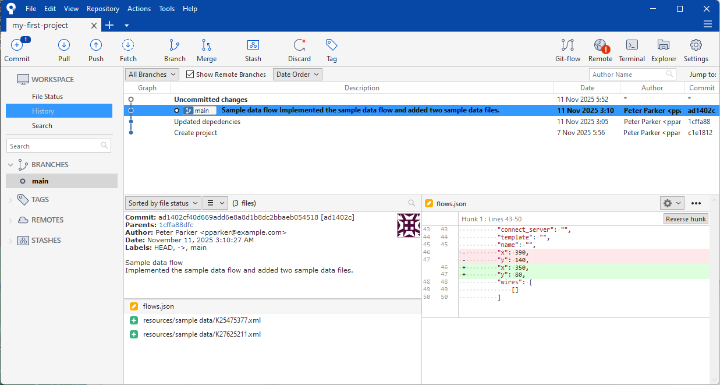Click the Reverse hunk button
Screen dimensions: 720x385
point(686,219)
